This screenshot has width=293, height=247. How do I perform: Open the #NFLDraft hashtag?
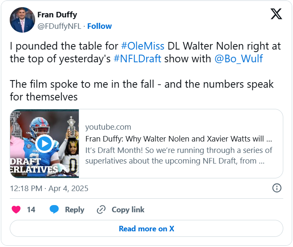(138, 58)
